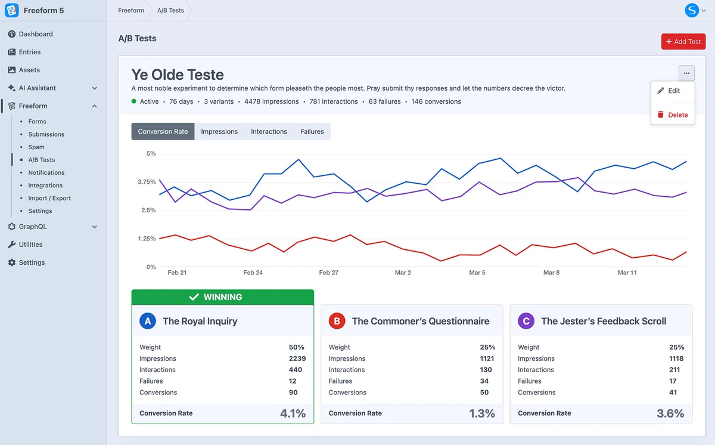Click Feb 27 chart axis label

(328, 273)
